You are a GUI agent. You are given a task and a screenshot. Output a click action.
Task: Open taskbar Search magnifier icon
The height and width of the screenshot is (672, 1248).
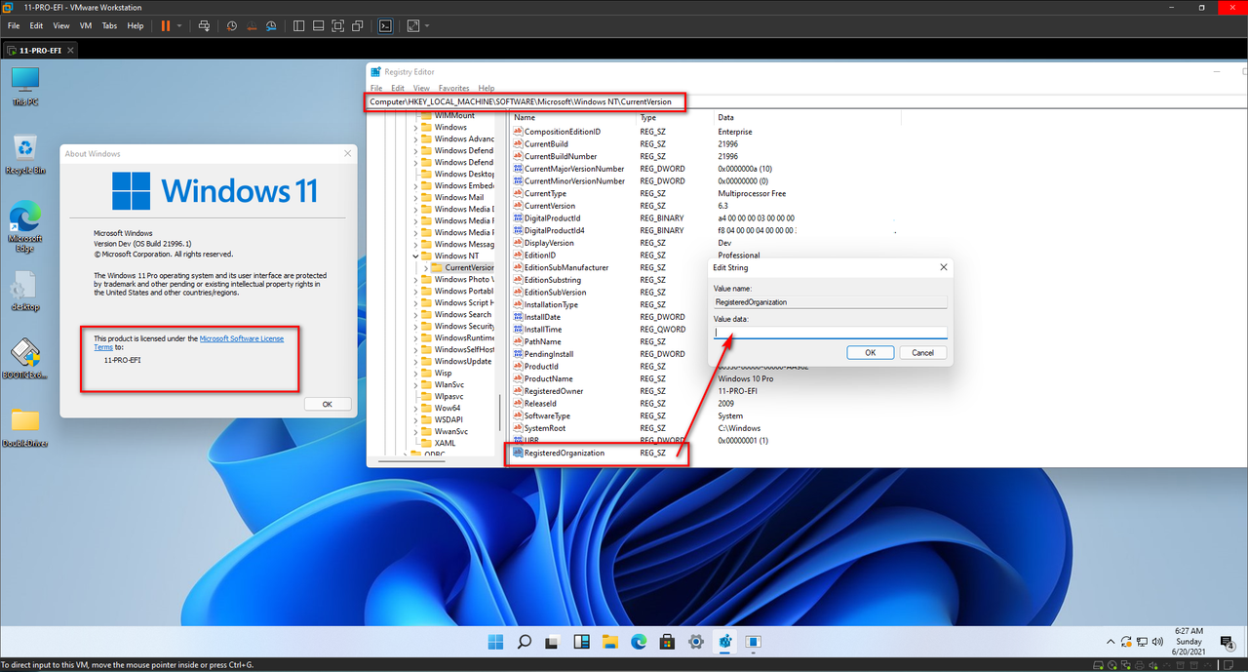tap(524, 642)
